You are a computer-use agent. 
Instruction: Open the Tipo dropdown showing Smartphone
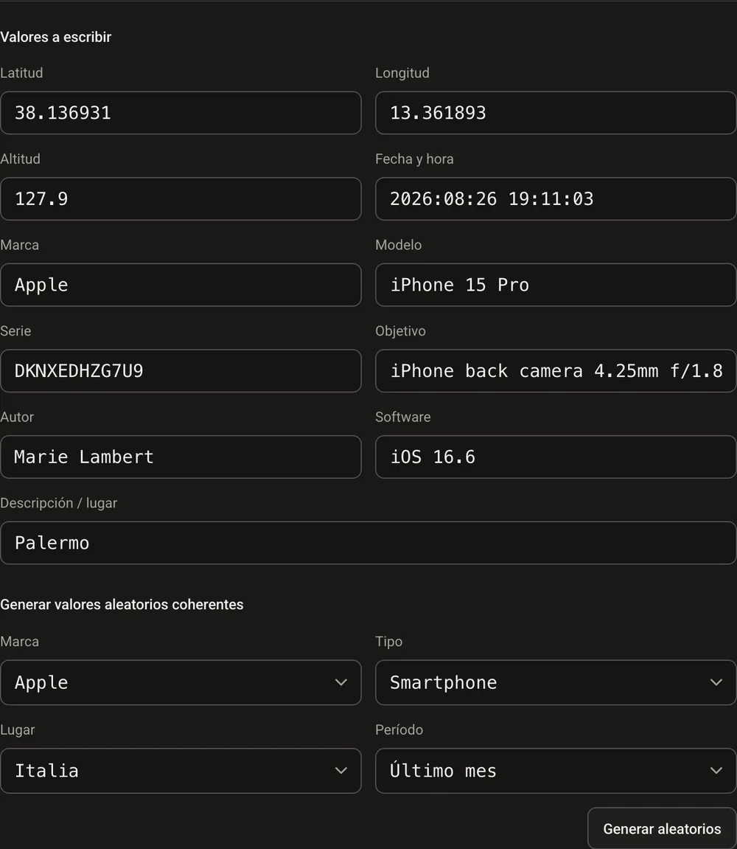click(x=556, y=682)
